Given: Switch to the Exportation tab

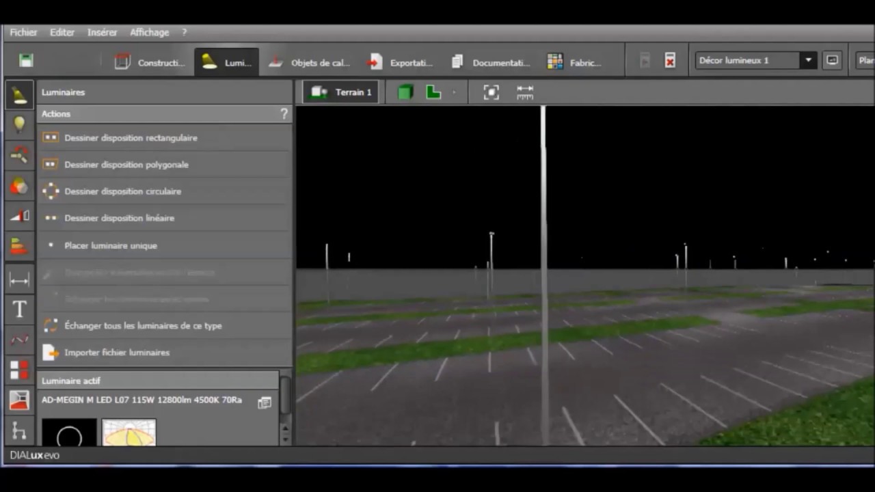Looking at the screenshot, I should tap(399, 62).
